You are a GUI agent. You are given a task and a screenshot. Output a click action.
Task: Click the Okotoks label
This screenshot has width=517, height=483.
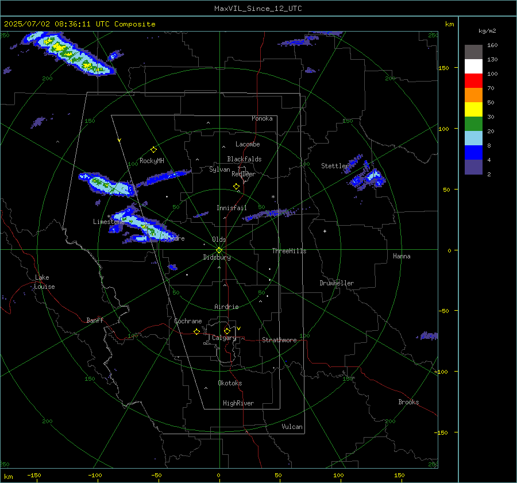(230, 383)
